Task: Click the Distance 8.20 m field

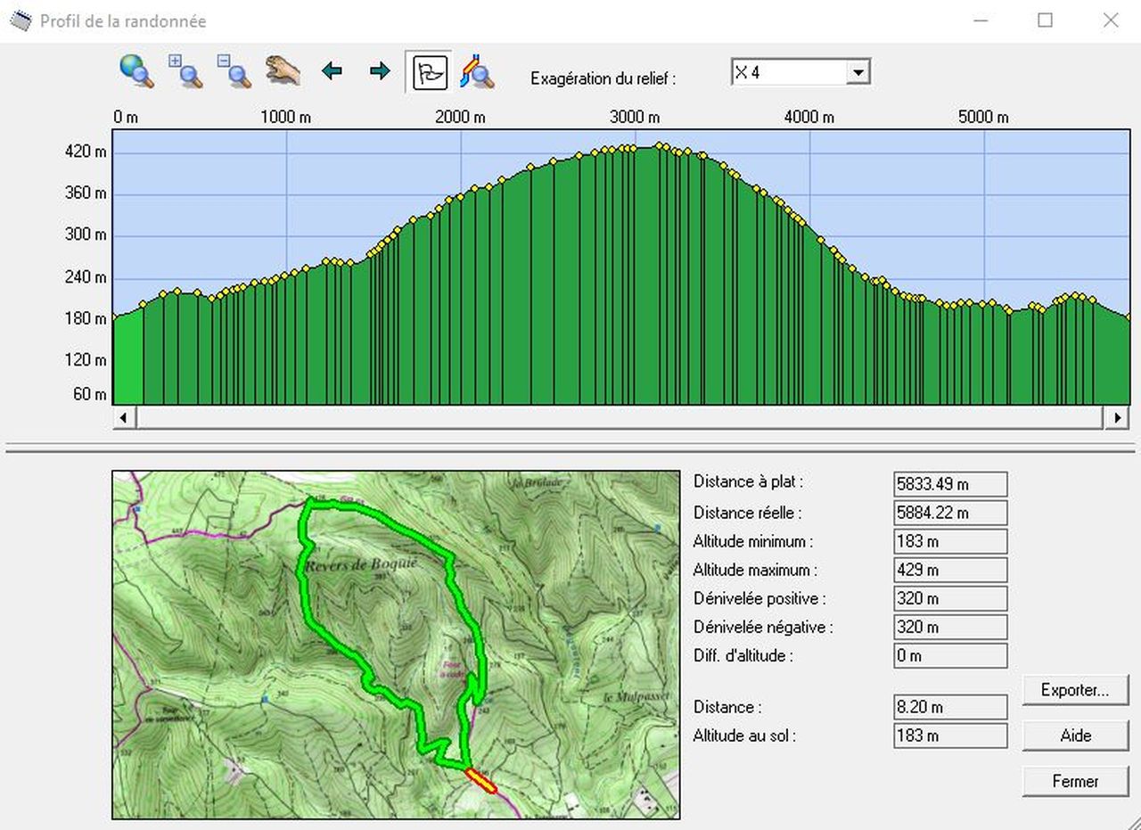Action: coord(950,707)
